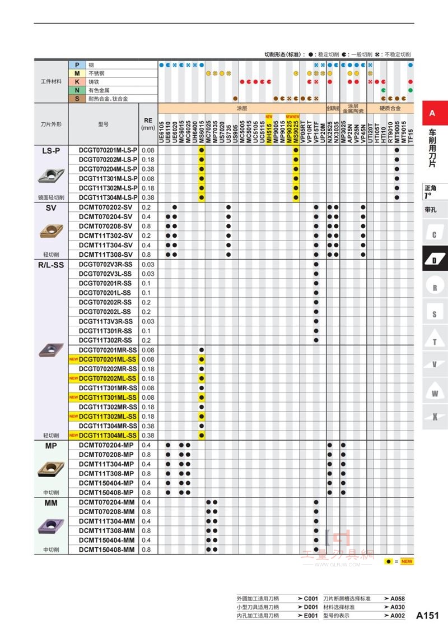
Task: Select the V-shape insert side tab
Action: pyautogui.click(x=435, y=364)
